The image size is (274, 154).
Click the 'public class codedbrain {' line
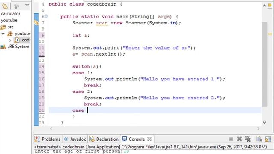click(85, 4)
